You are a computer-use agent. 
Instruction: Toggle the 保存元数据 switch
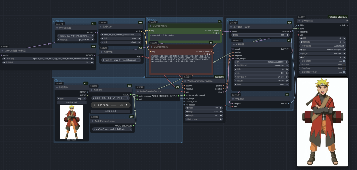(344, 61)
